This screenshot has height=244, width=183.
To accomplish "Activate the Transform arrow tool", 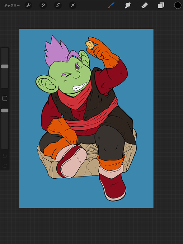I will (72, 5).
